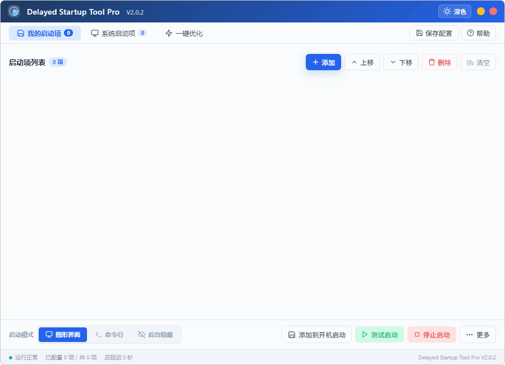Click the 已配置 0 项 / 共 0 项 status text
The height and width of the screenshot is (365, 505).
71,357
